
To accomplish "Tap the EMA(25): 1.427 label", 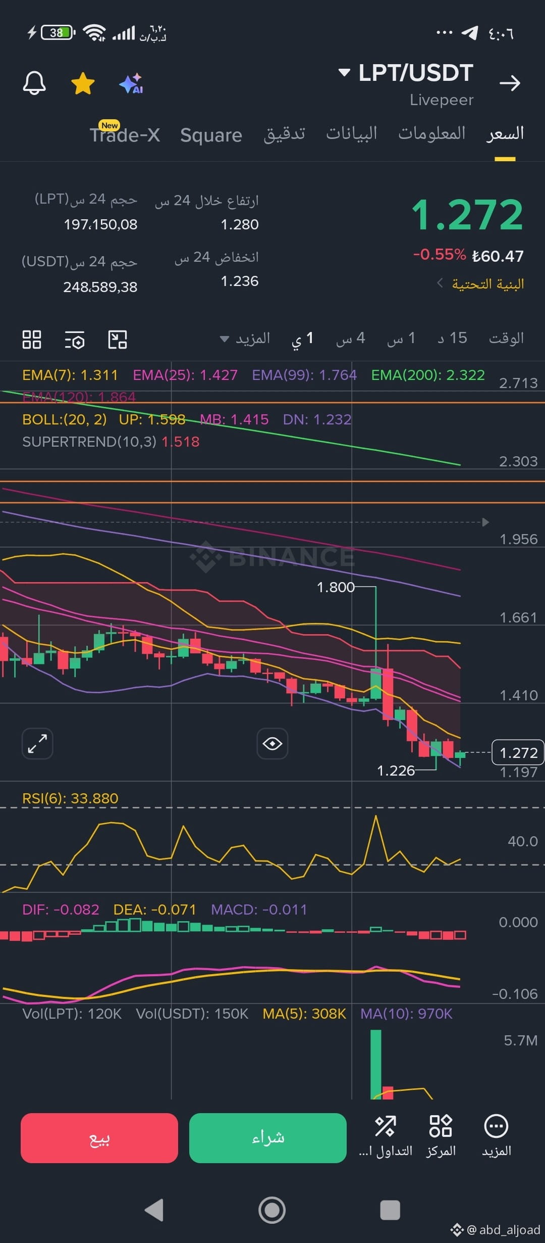I will 185,375.
